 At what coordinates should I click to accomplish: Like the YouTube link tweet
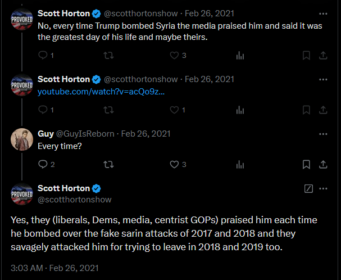point(174,110)
